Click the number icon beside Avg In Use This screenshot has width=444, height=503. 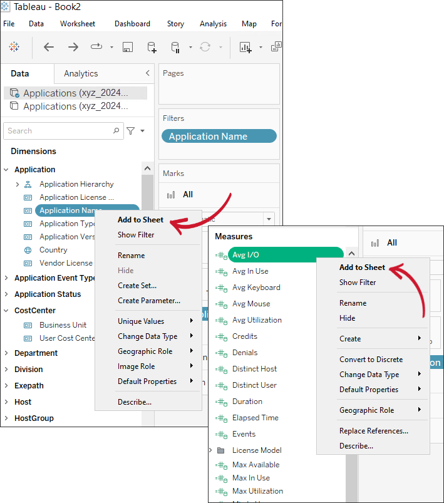pos(221,272)
